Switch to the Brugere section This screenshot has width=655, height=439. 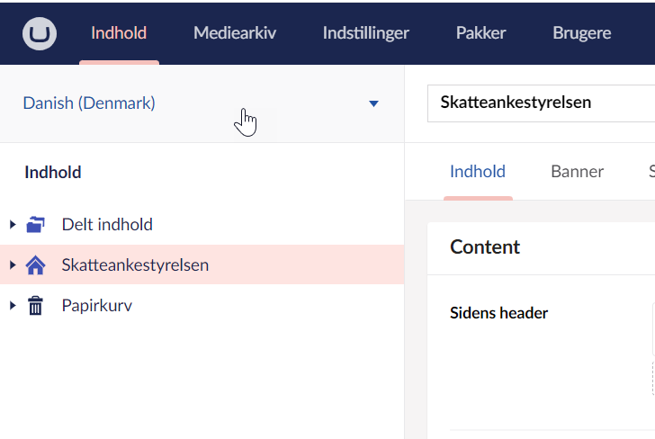(581, 33)
